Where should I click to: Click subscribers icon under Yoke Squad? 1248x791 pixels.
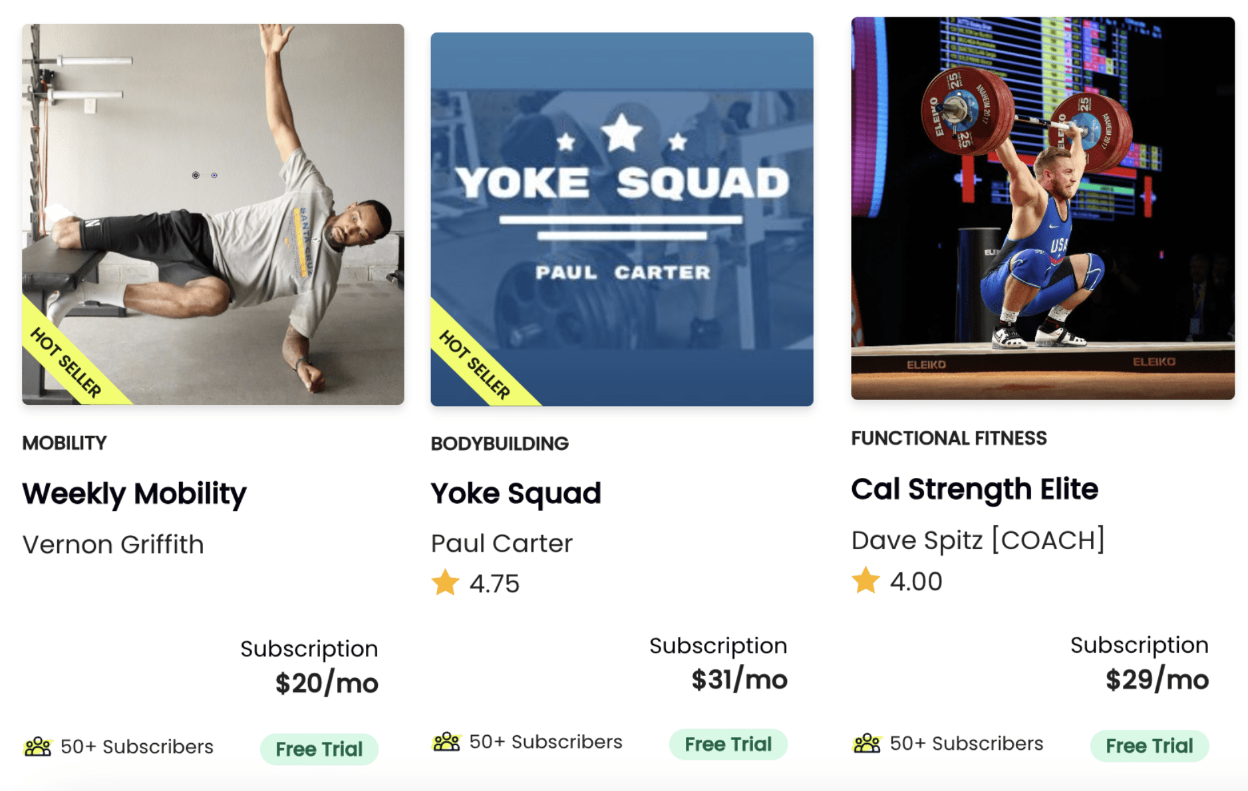click(x=446, y=742)
